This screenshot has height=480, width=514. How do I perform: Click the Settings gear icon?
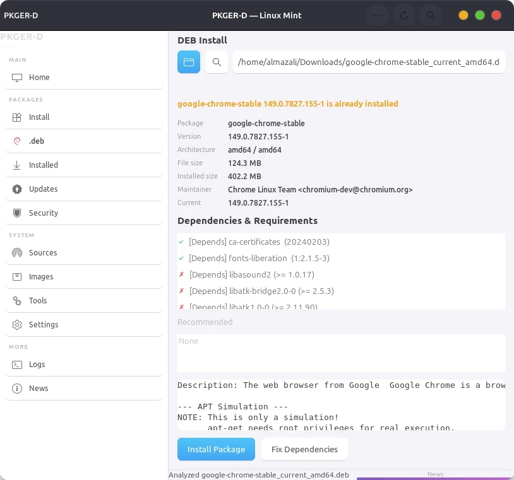click(17, 325)
